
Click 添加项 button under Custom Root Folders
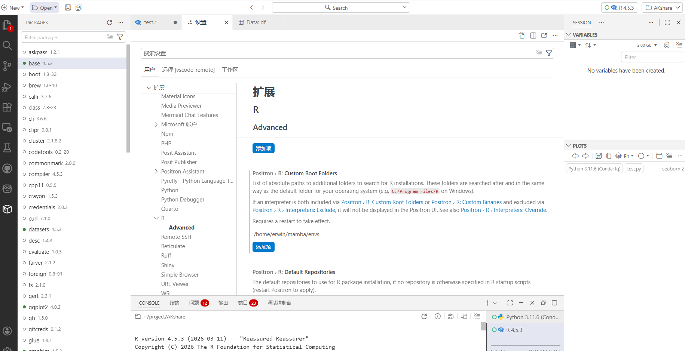263,247
